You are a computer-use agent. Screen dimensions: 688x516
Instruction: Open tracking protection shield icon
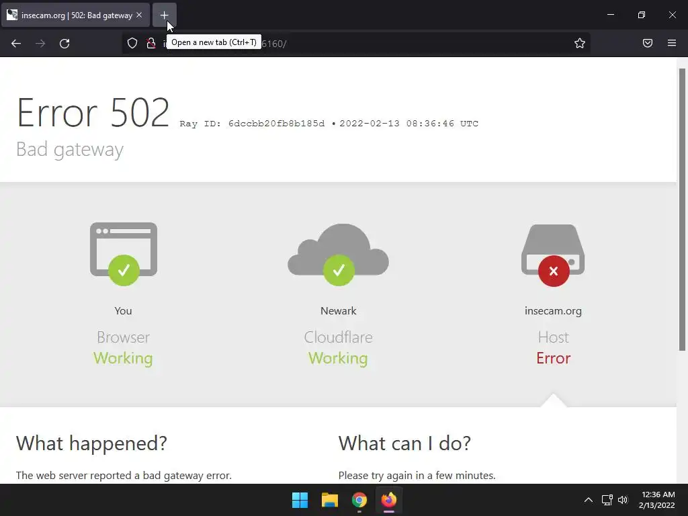pyautogui.click(x=132, y=43)
